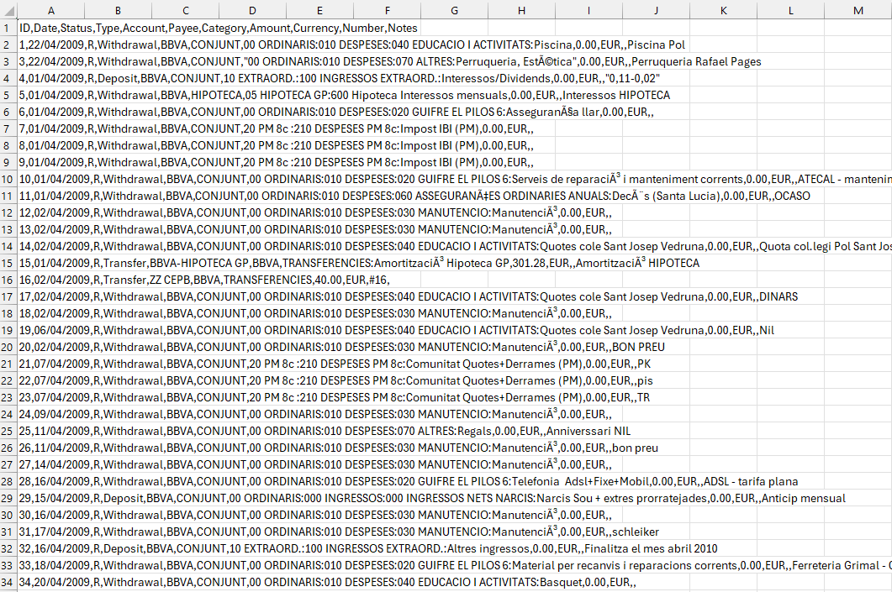Select column K header

(x=723, y=10)
